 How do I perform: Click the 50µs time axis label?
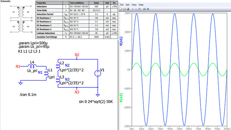point(179,129)
